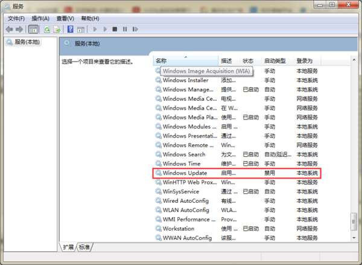Click the scrollbar down arrow

[354, 238]
